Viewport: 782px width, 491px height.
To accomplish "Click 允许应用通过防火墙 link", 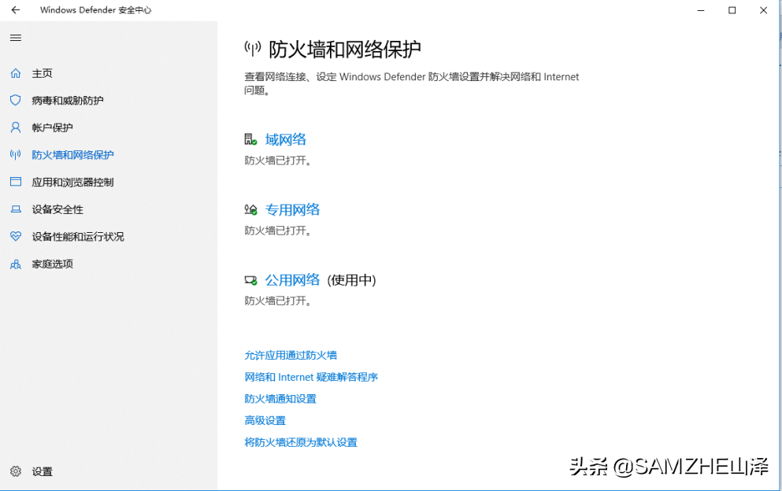I will 291,356.
